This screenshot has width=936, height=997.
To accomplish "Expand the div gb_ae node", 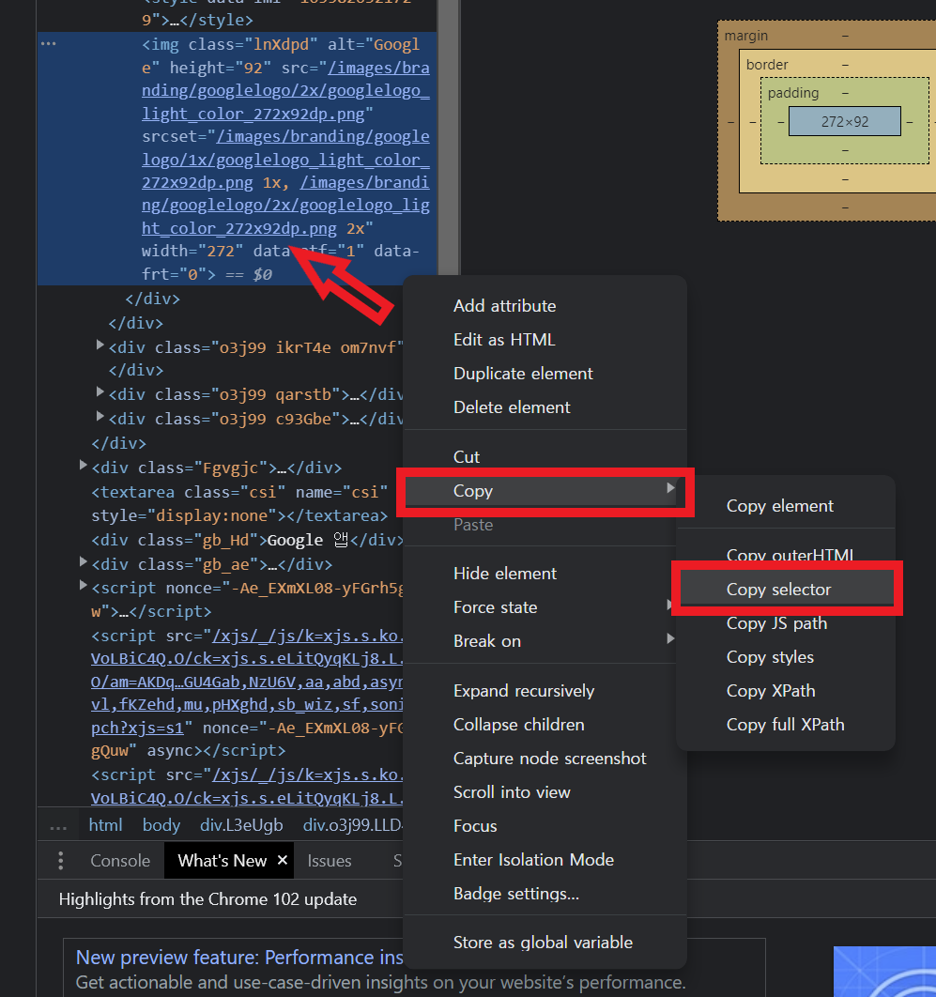I will 83,561.
